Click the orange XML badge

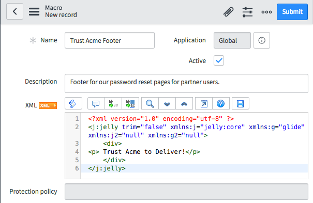tap(48, 105)
